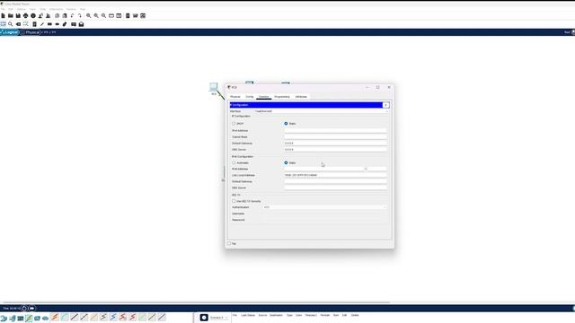This screenshot has width=575, height=323.
Task: Select the Delete tool in second toolbar
Action: pos(18,24)
